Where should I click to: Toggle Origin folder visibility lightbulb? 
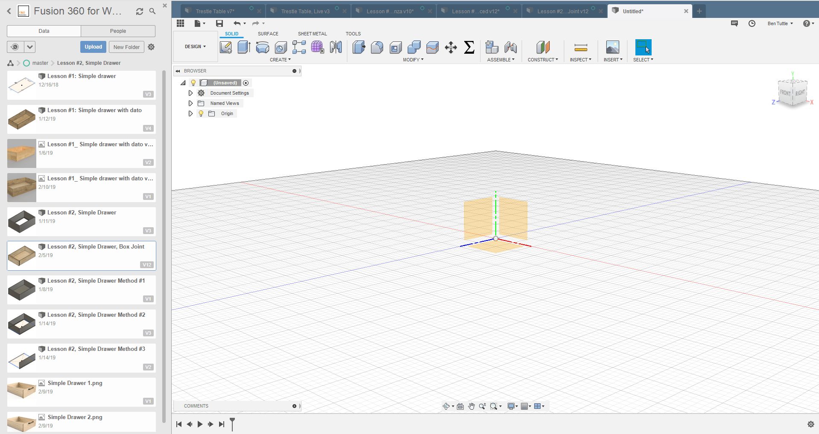(x=201, y=113)
